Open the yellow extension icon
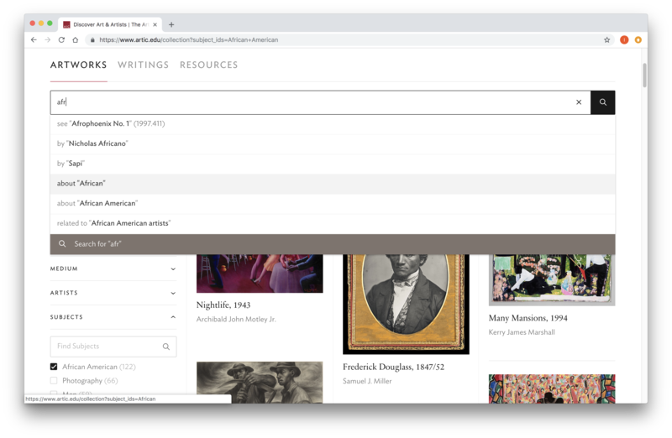 coord(638,39)
